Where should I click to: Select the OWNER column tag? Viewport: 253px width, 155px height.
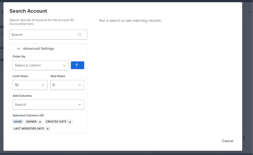click(x=31, y=122)
